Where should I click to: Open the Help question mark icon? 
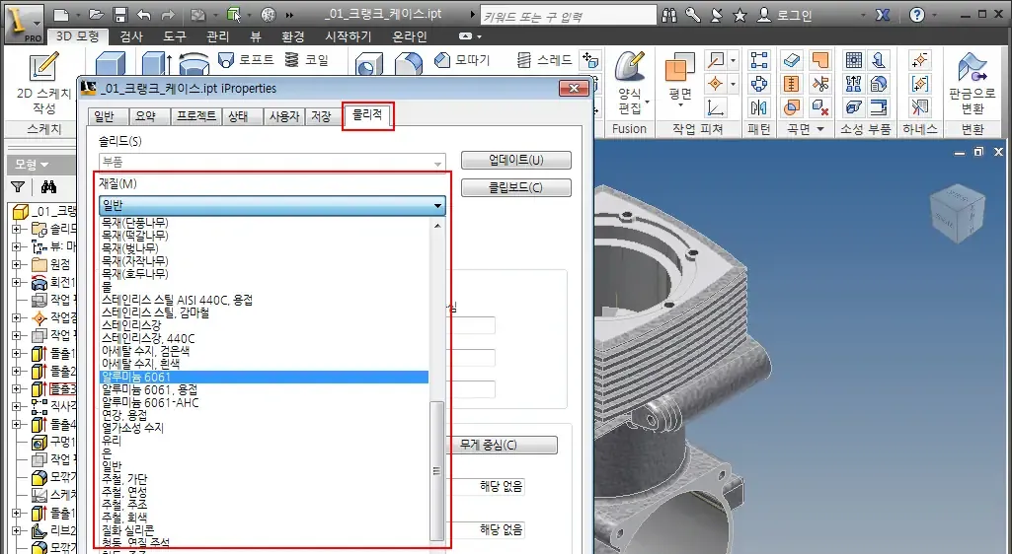916,15
